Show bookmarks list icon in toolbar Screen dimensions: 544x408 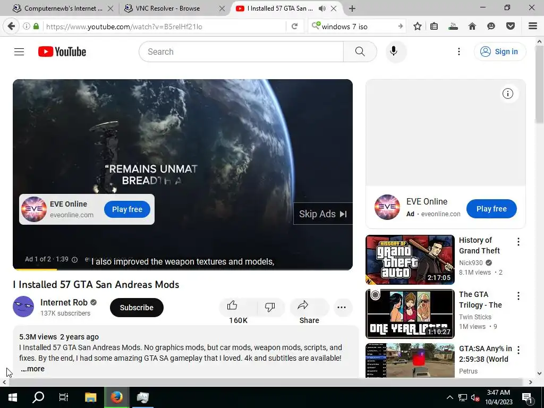(x=434, y=27)
